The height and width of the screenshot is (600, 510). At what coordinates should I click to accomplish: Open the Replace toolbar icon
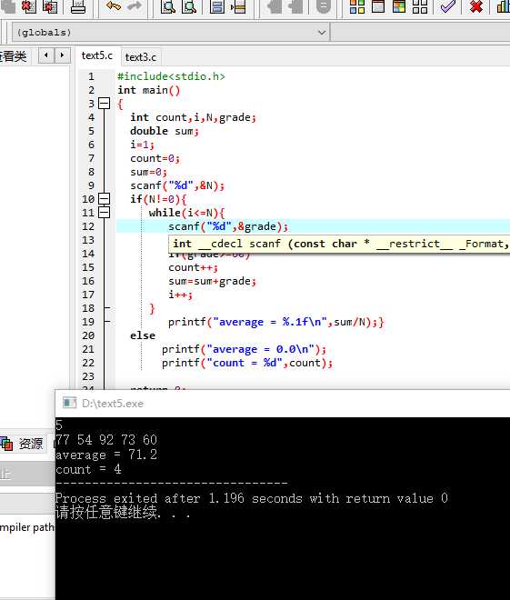coord(189,6)
